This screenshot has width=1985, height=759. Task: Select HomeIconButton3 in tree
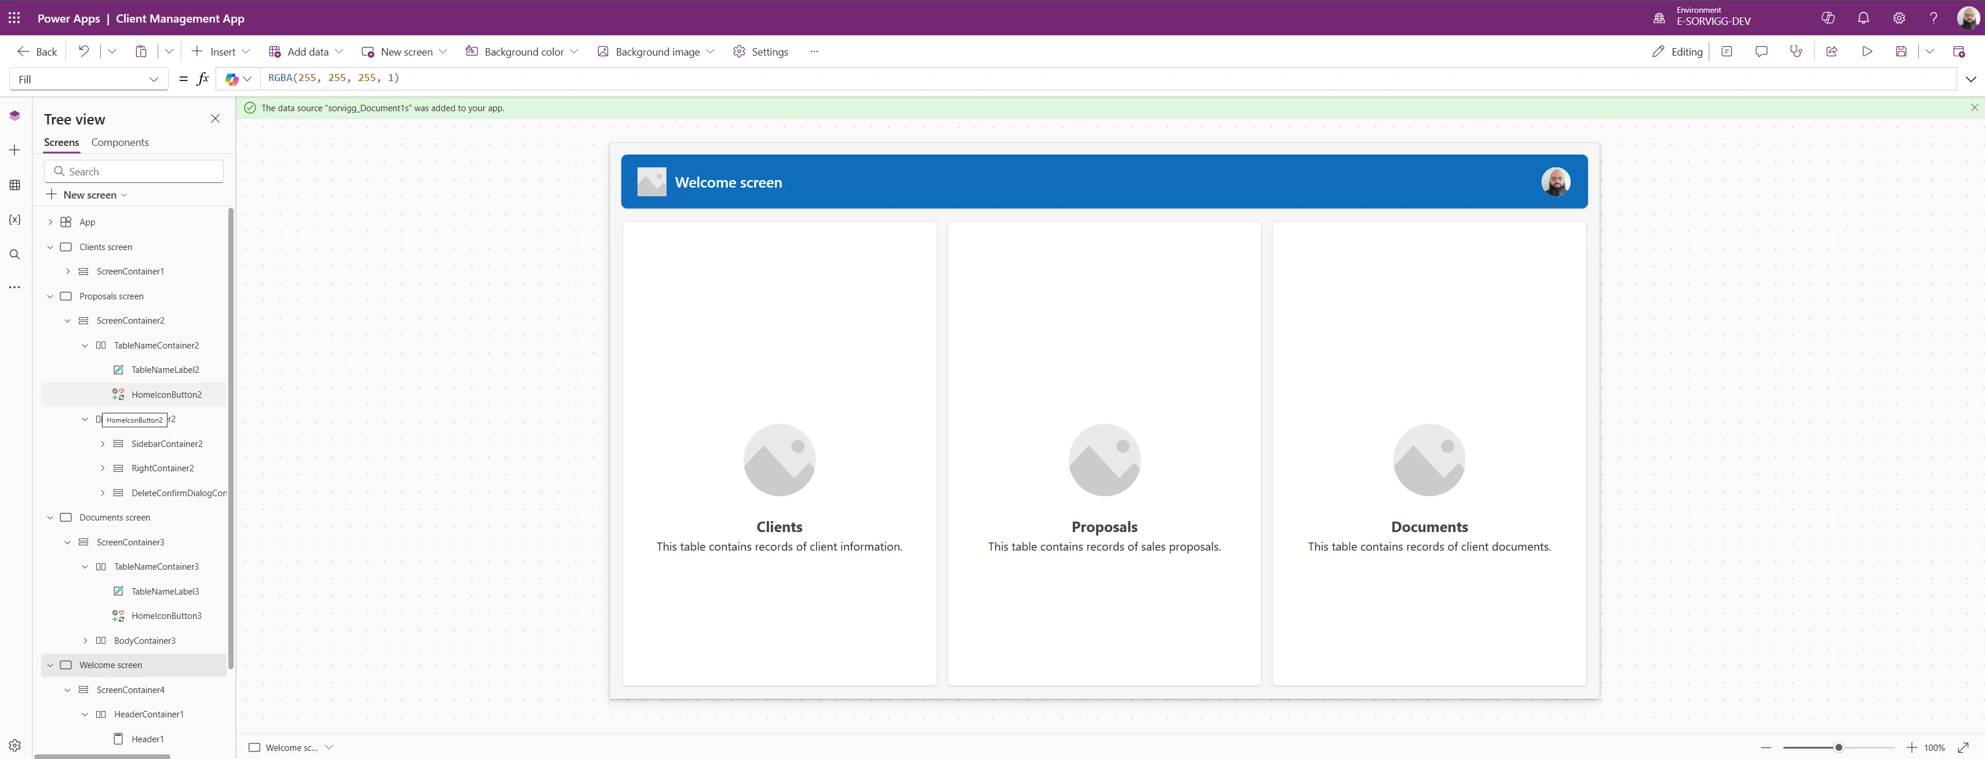[166, 616]
